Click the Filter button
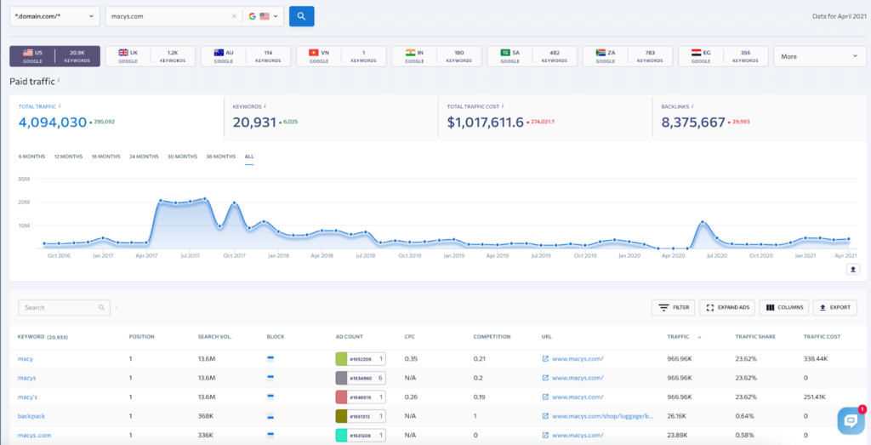The width and height of the screenshot is (871, 445). pyautogui.click(x=674, y=307)
